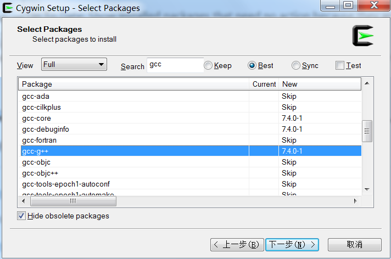Minimize the Cygwin Setup window
This screenshot has width=391, height=259.
tap(330, 5)
